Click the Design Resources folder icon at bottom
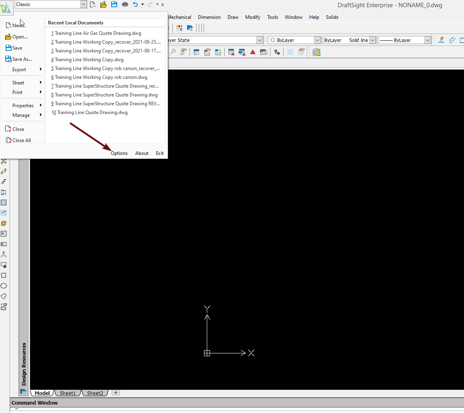 23,392
